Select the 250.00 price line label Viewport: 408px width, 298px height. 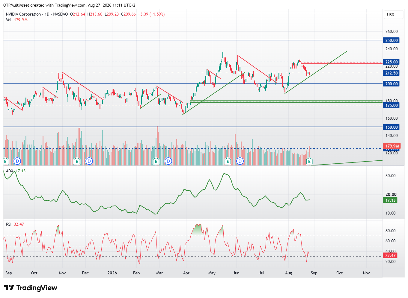point(391,40)
